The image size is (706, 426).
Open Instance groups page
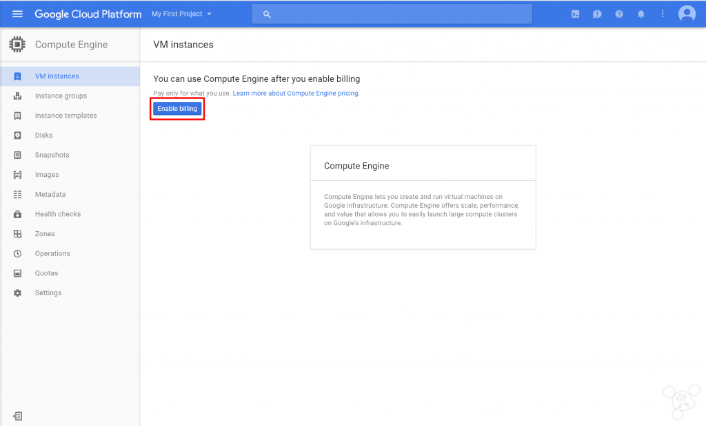click(x=61, y=96)
